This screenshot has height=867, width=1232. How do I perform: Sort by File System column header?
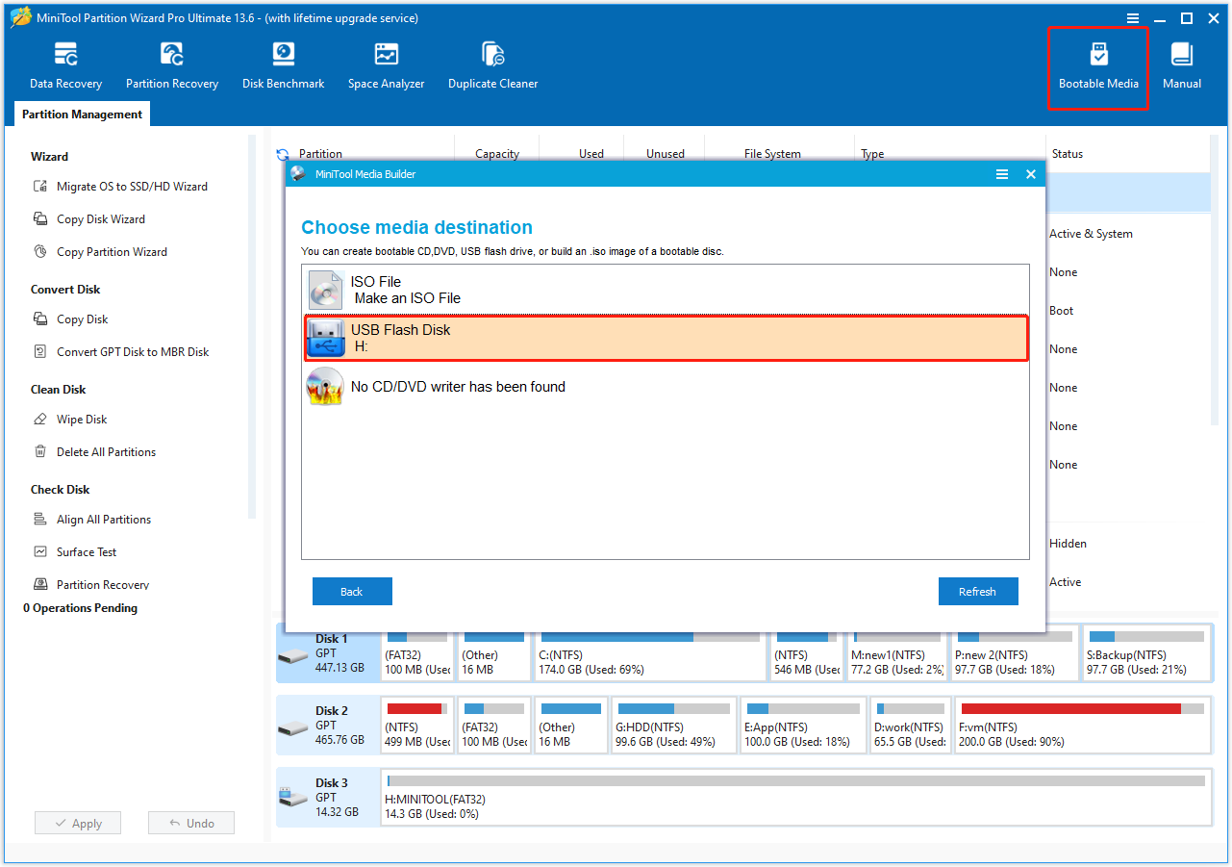coord(772,154)
